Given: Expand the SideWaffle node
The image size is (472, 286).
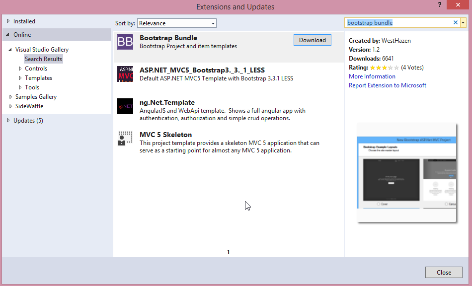Looking at the screenshot, I should tap(10, 106).
